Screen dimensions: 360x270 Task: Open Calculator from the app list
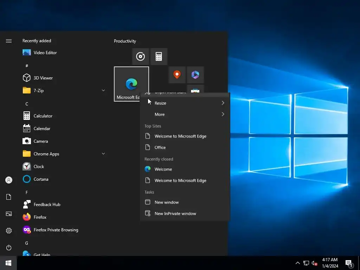[x=64, y=116]
